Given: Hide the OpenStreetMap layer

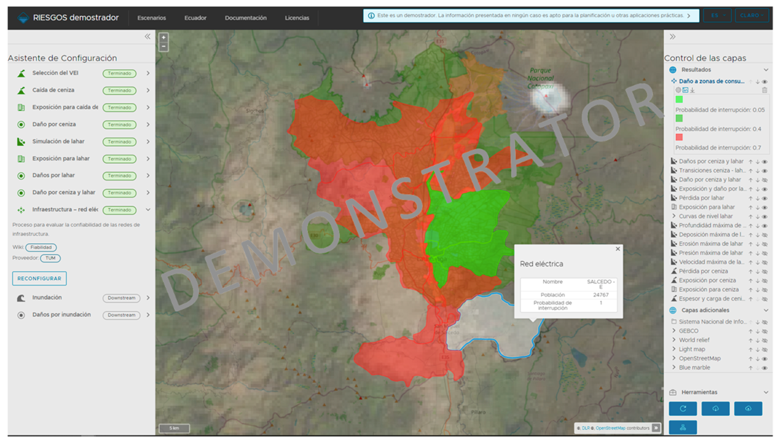Looking at the screenshot, I should tap(764, 359).
